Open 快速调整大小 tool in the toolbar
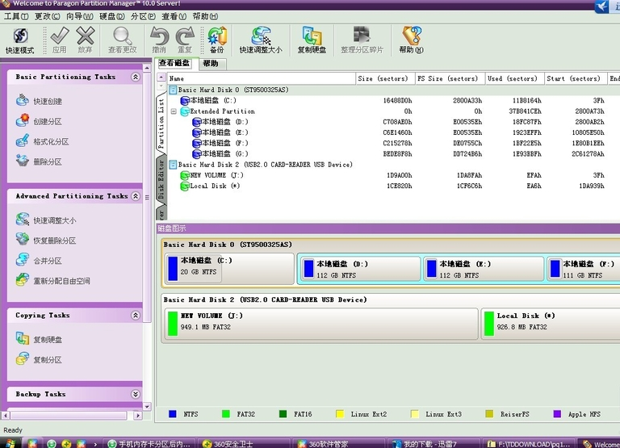 [261, 40]
